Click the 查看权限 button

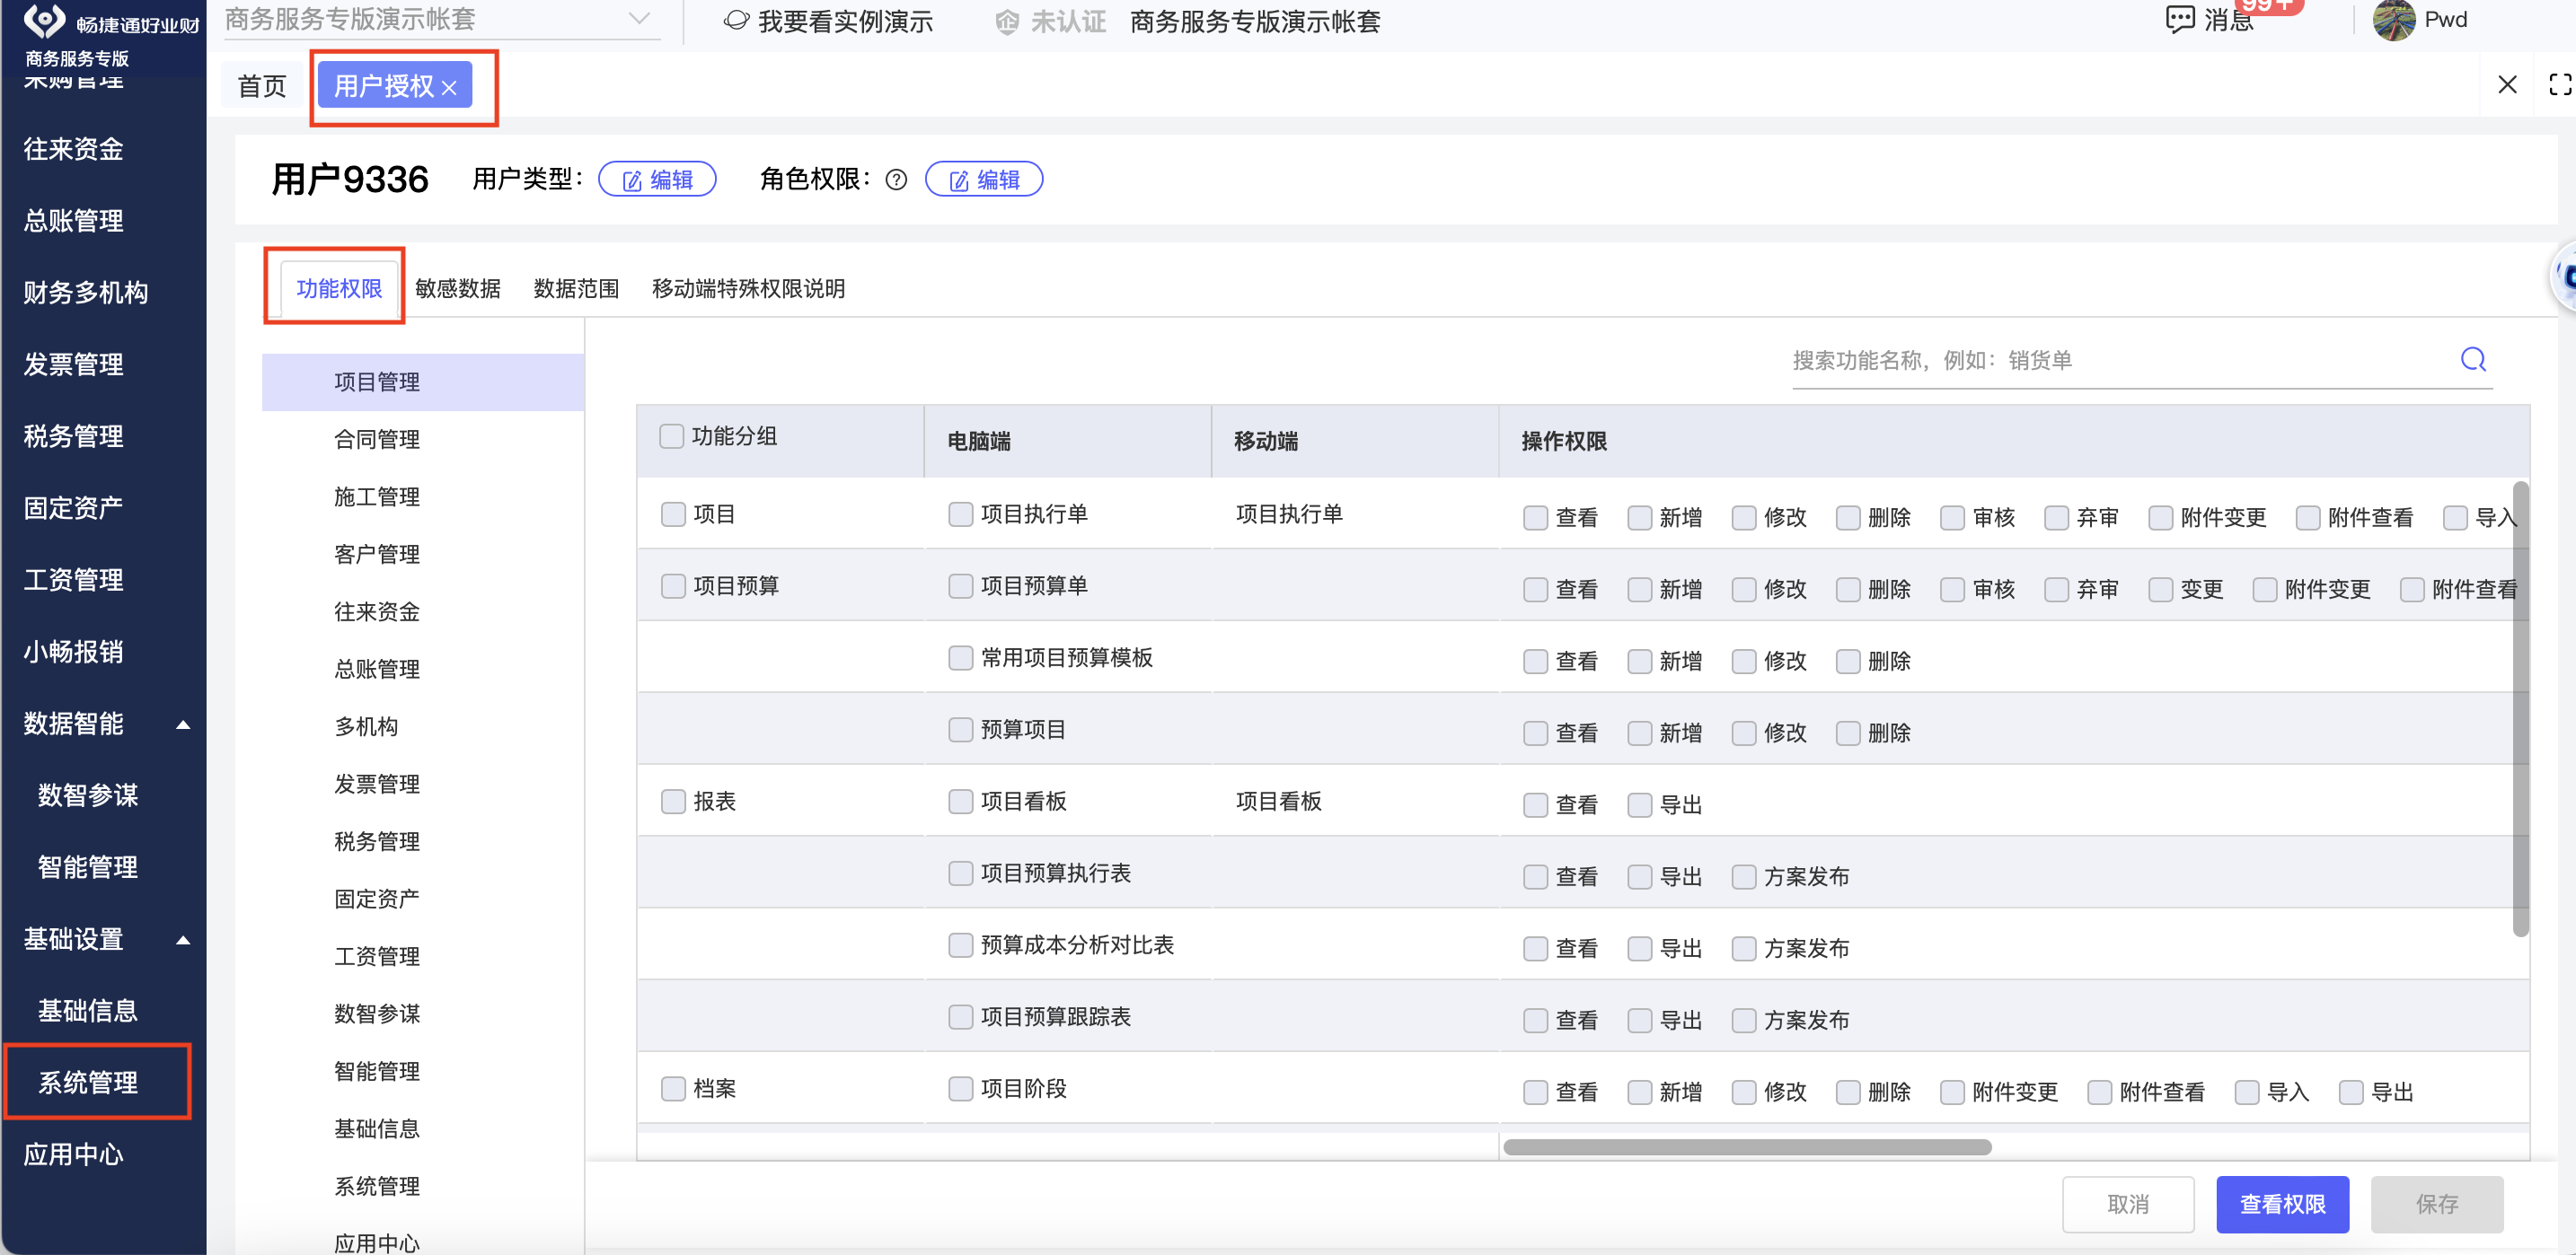[x=2281, y=1204]
